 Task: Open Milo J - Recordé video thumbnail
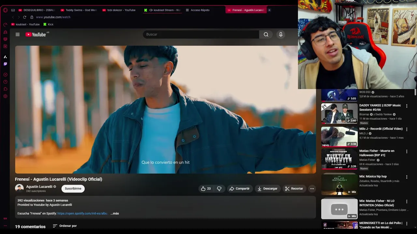pos(339,137)
